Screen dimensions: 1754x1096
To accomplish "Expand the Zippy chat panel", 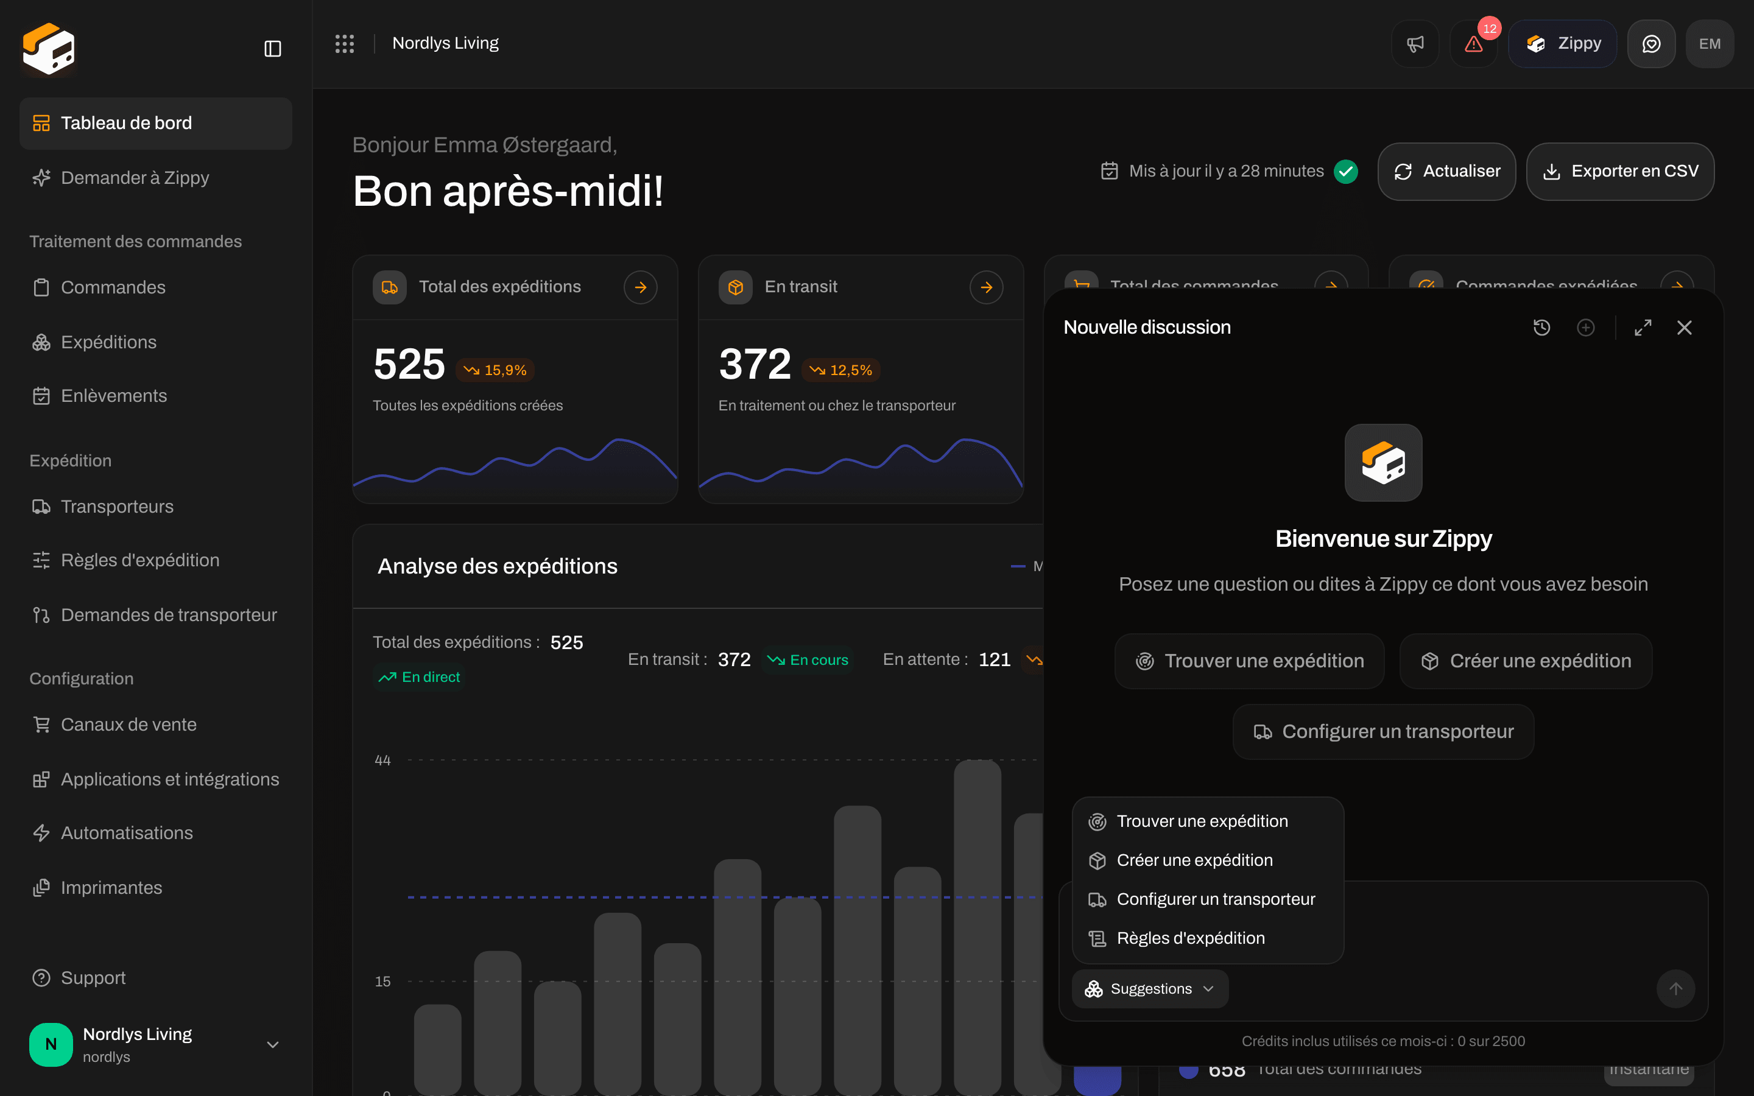I will [x=1643, y=328].
